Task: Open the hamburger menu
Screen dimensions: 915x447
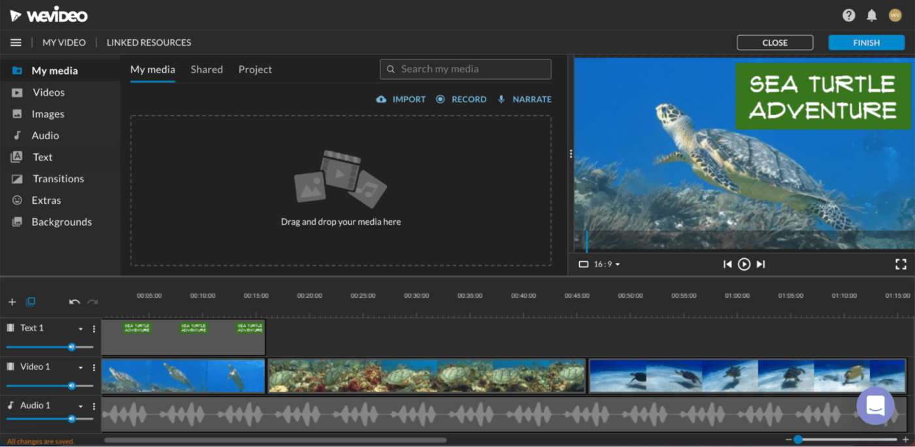Action: (x=16, y=42)
